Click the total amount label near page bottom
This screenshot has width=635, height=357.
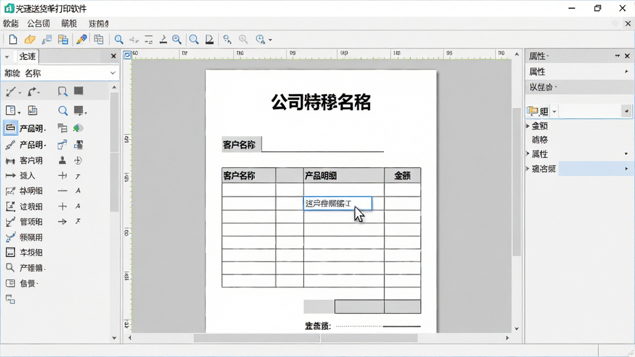pos(318,326)
